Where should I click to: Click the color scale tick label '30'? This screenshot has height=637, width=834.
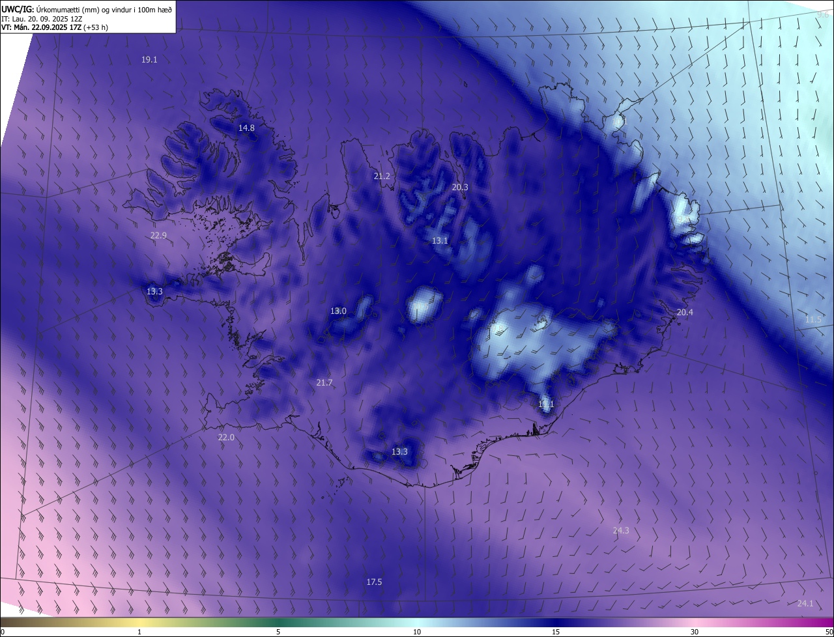695,632
